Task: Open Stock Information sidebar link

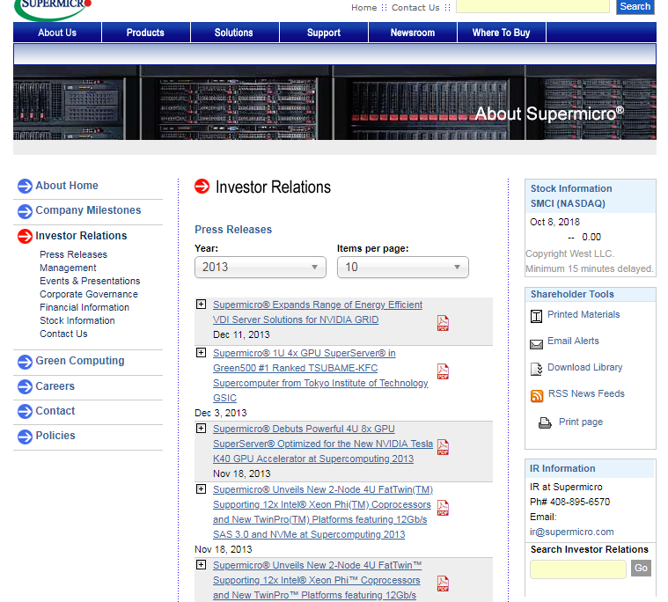Action: (77, 320)
